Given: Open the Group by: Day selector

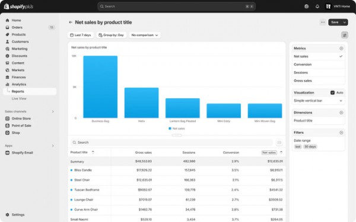Looking at the screenshot, I should [111, 35].
